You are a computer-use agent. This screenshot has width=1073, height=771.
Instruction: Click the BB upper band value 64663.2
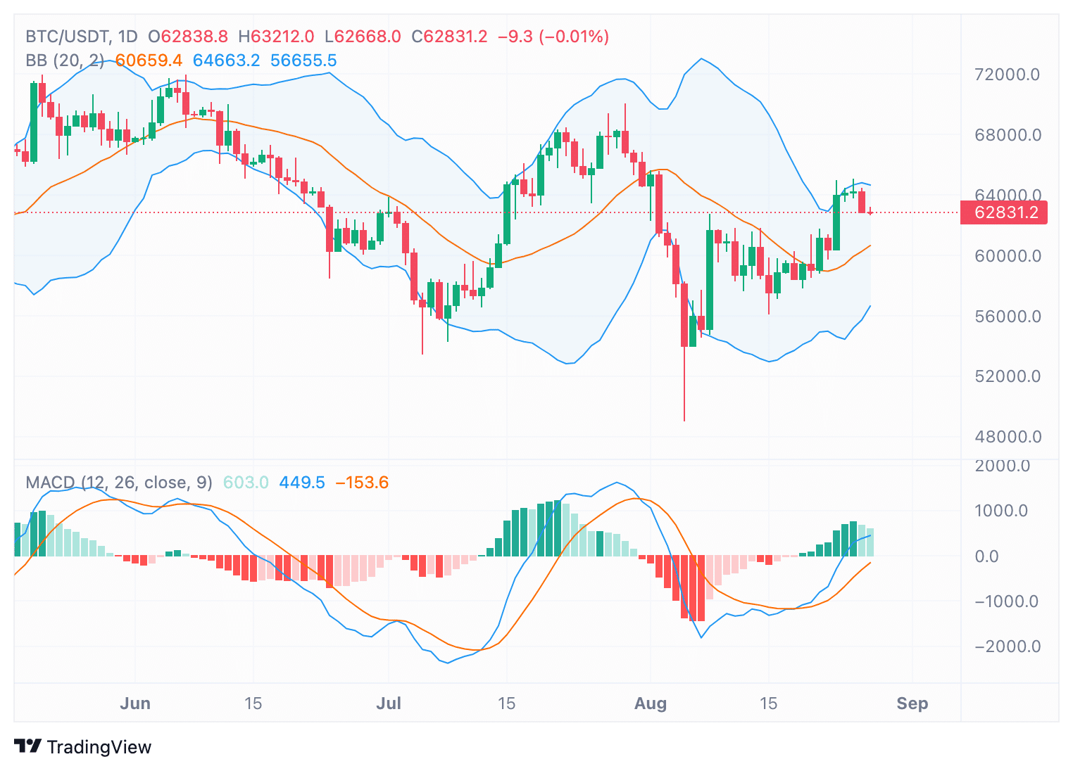click(226, 60)
